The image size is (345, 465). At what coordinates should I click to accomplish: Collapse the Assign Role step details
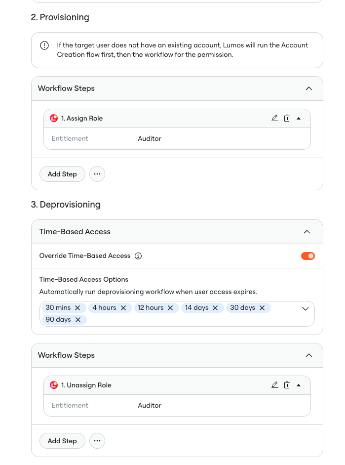pyautogui.click(x=299, y=118)
